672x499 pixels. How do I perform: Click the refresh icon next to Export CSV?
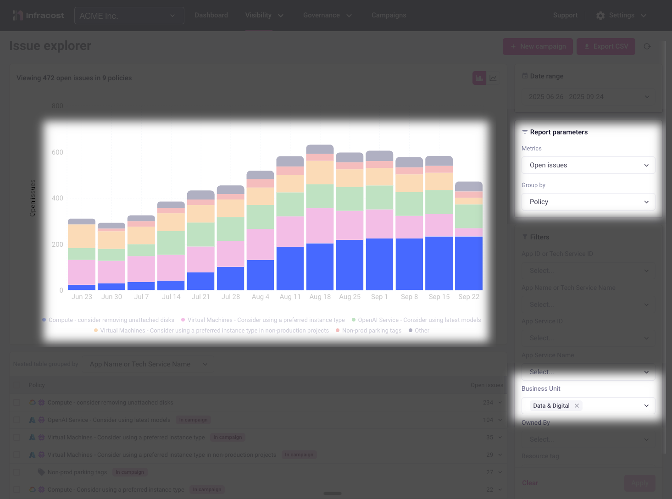647,46
